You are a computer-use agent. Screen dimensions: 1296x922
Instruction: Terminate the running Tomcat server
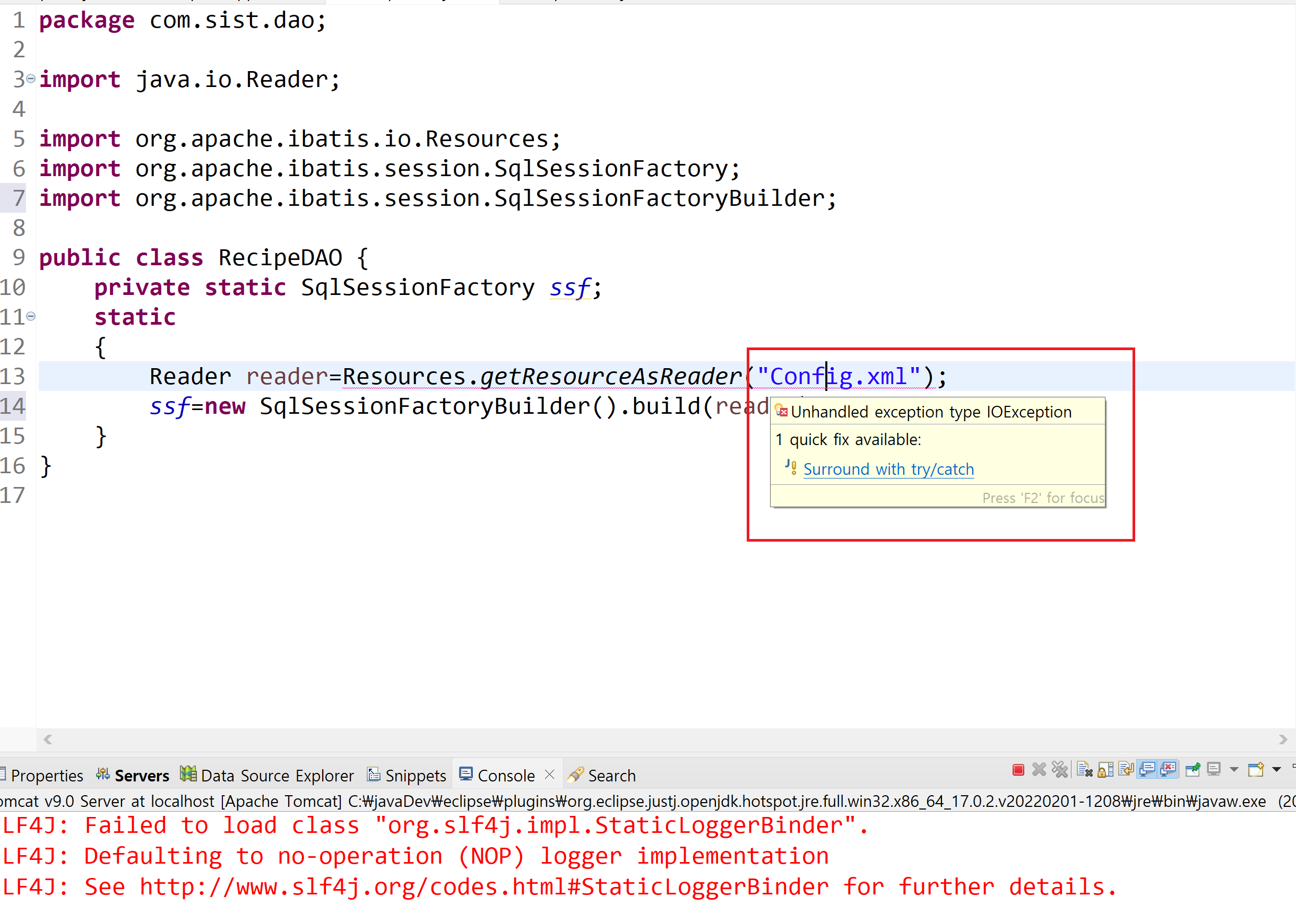pos(1018,770)
